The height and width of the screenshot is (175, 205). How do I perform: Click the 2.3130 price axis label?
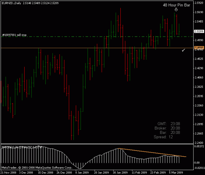pyautogui.click(x=199, y=115)
